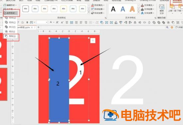Click the quick toolbar subtract shapes icon
Screen dimensions: 183x125
(173, 22)
